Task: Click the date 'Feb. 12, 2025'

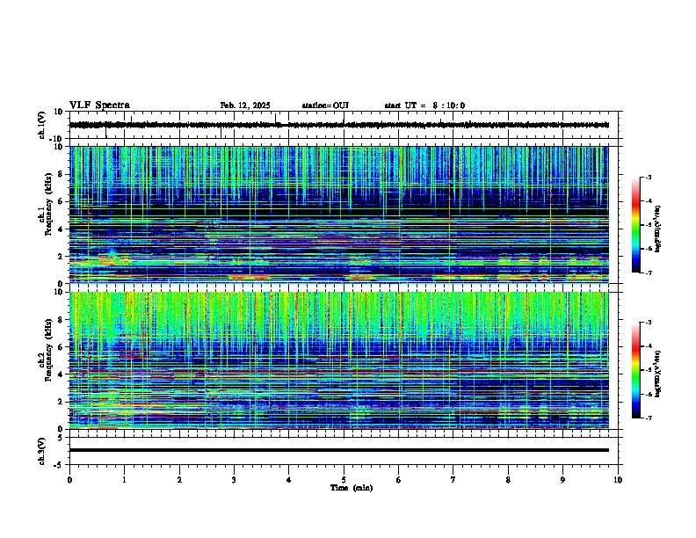Action: tap(245, 105)
